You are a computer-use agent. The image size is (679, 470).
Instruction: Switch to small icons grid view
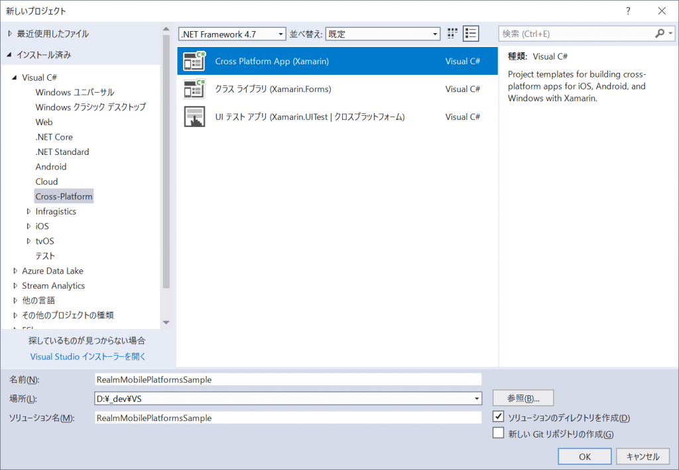[x=452, y=34]
